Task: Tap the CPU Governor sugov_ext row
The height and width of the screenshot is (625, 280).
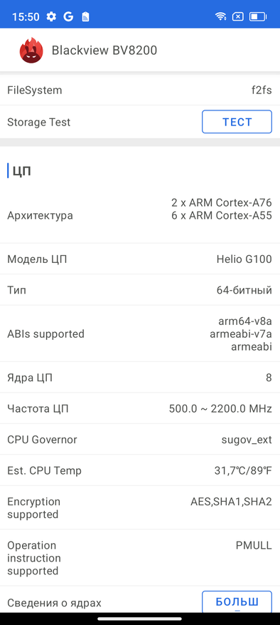Action: point(140,440)
